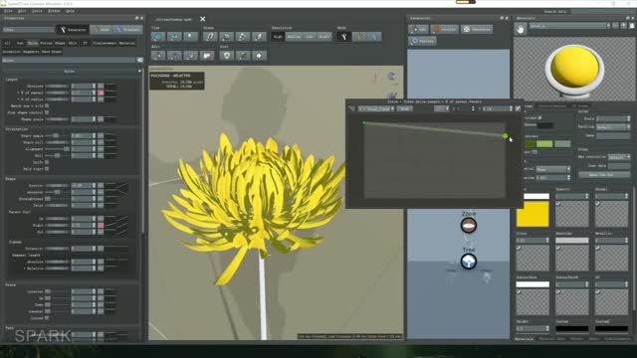
Task: Toggle the Weld start checkbox
Action: (x=47, y=168)
